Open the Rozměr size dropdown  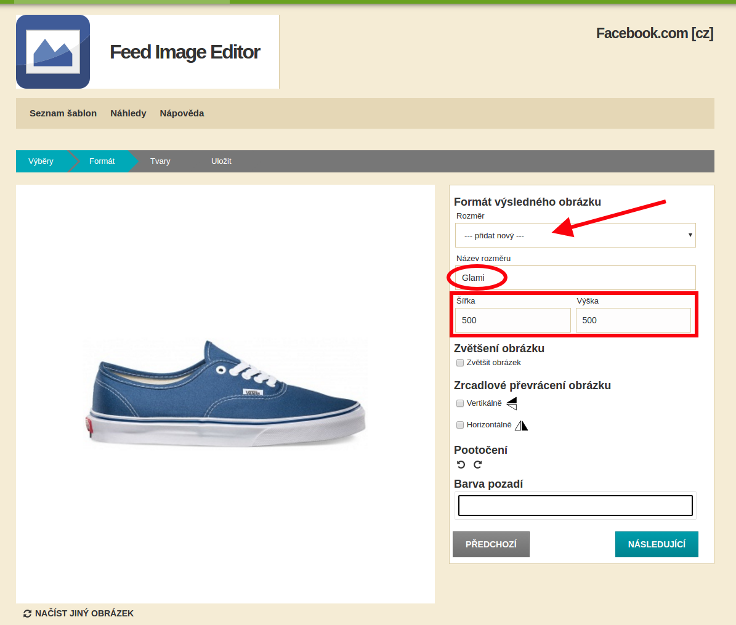point(575,235)
